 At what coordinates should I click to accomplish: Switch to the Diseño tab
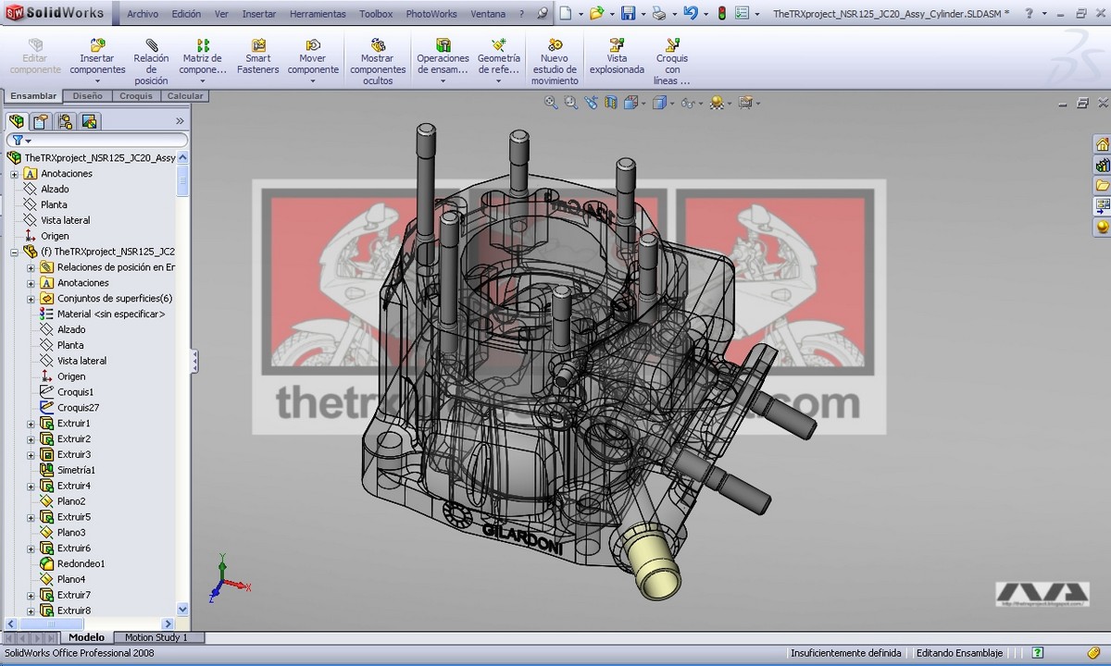[88, 96]
